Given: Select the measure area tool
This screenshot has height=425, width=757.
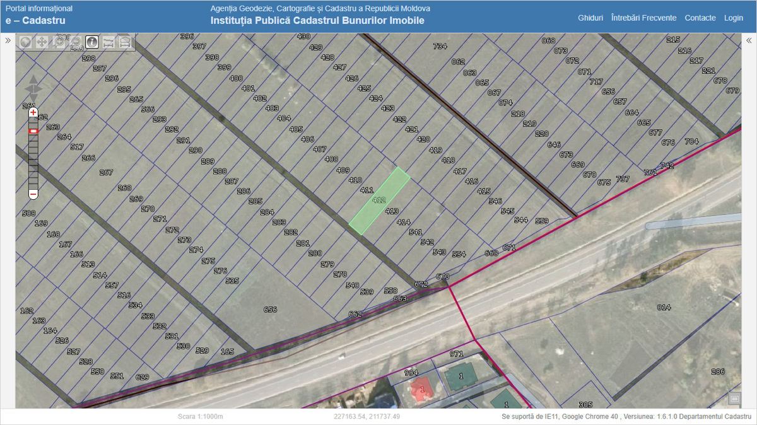Looking at the screenshot, I should 126,42.
